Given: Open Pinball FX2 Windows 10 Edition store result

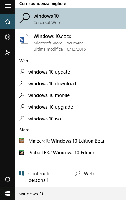Looking at the screenshot, I should (71, 152).
